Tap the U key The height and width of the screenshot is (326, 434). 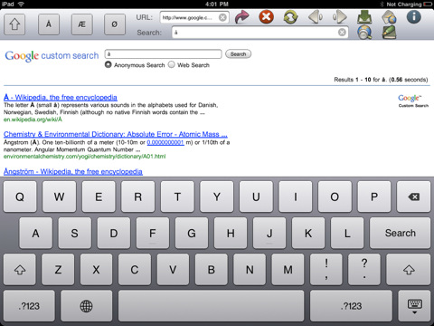[256, 197]
